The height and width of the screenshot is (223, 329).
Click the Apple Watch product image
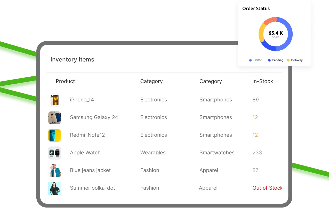click(54, 153)
